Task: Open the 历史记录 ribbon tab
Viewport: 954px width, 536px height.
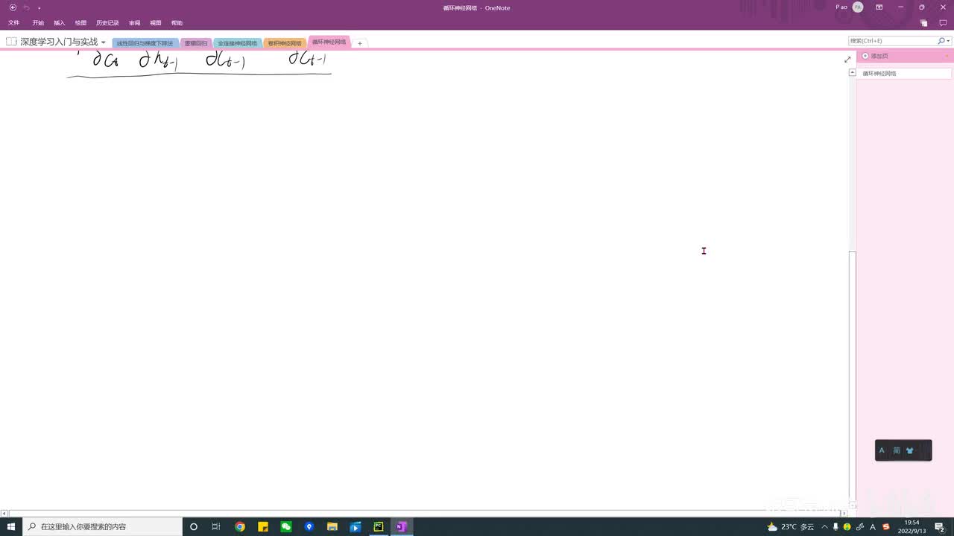Action: (107, 23)
